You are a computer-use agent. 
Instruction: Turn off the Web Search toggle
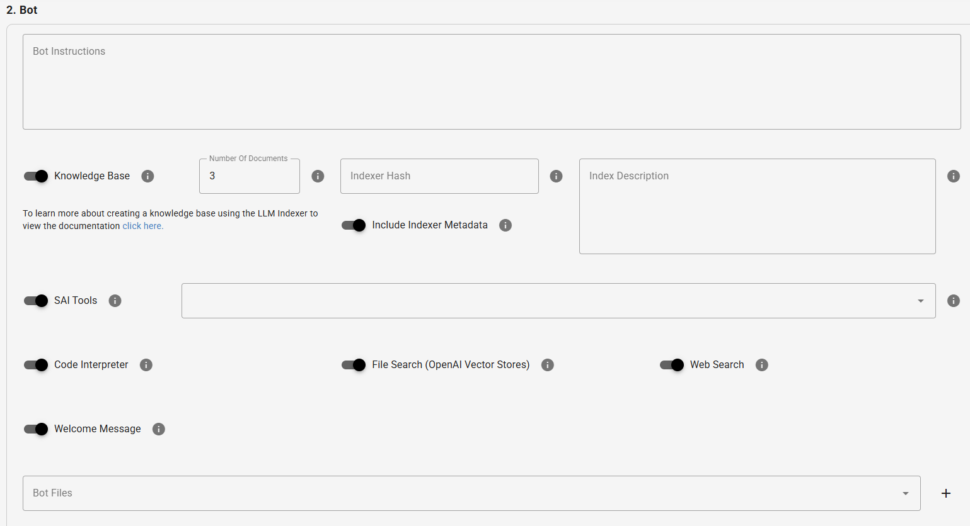coord(672,364)
